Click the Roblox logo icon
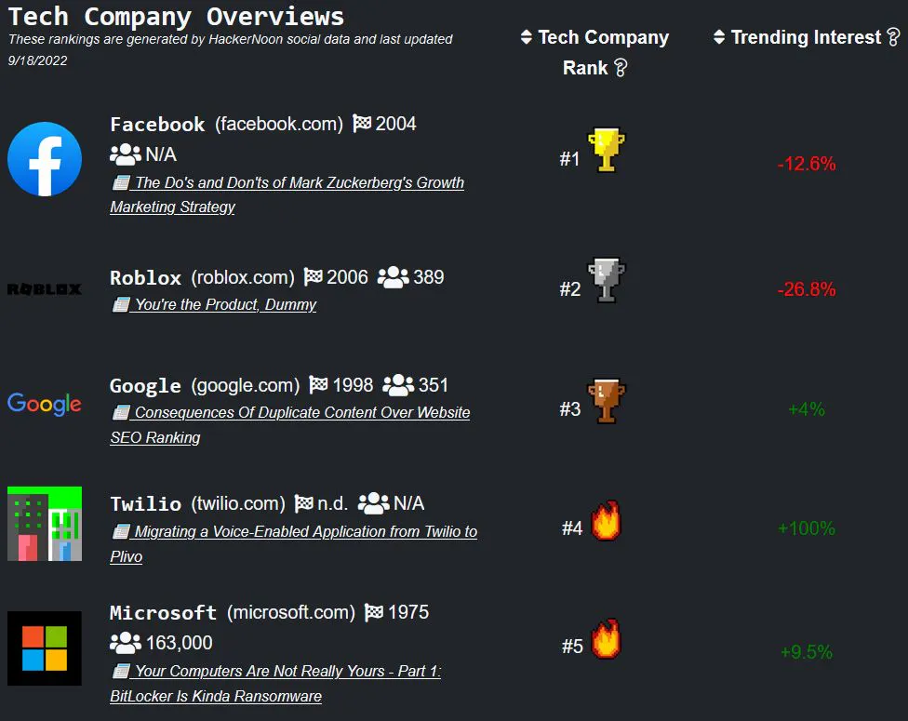Viewport: 908px width, 721px height. point(45,289)
